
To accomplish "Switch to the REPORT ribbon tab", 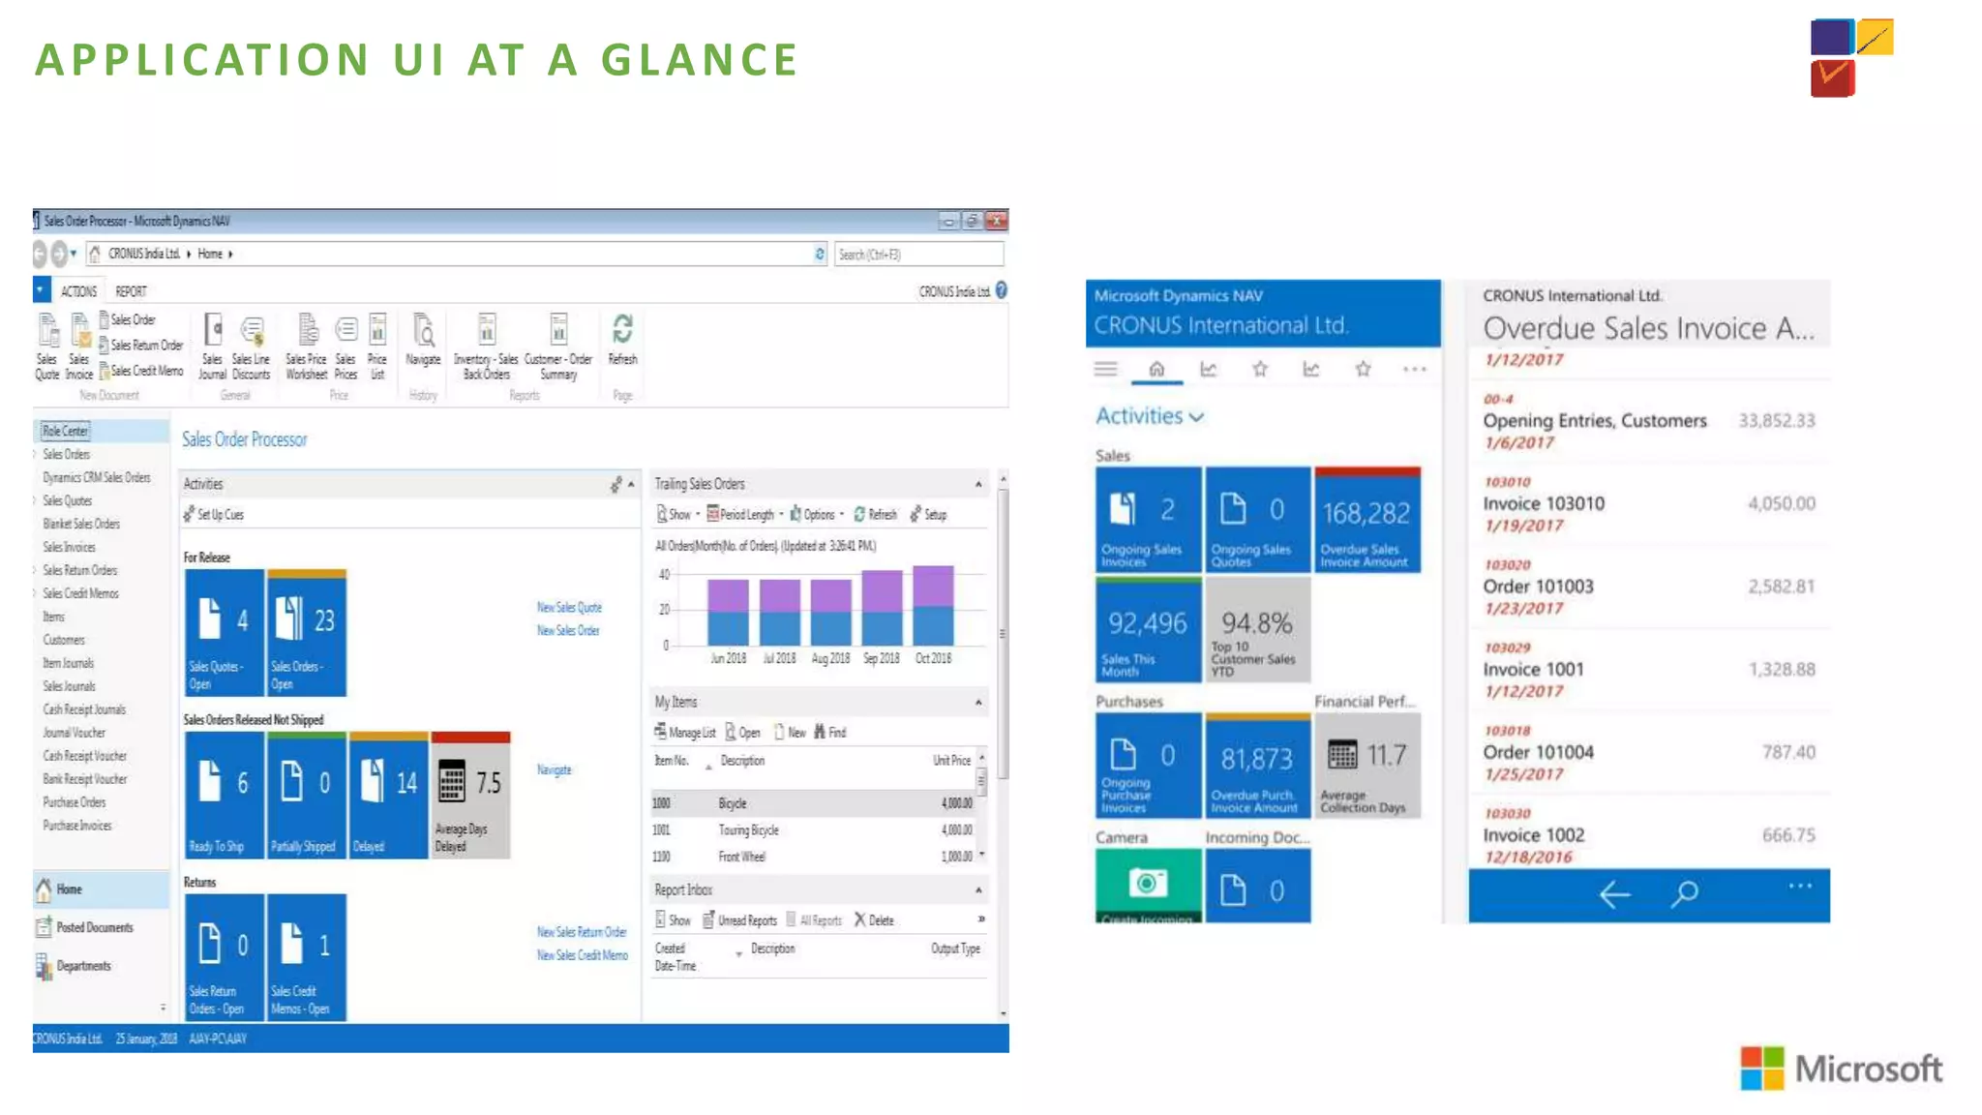I will tap(131, 291).
